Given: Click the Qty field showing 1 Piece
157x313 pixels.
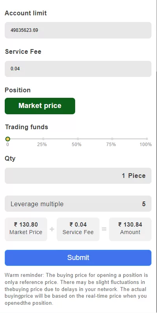Looking at the screenshot, I should (x=78, y=176).
